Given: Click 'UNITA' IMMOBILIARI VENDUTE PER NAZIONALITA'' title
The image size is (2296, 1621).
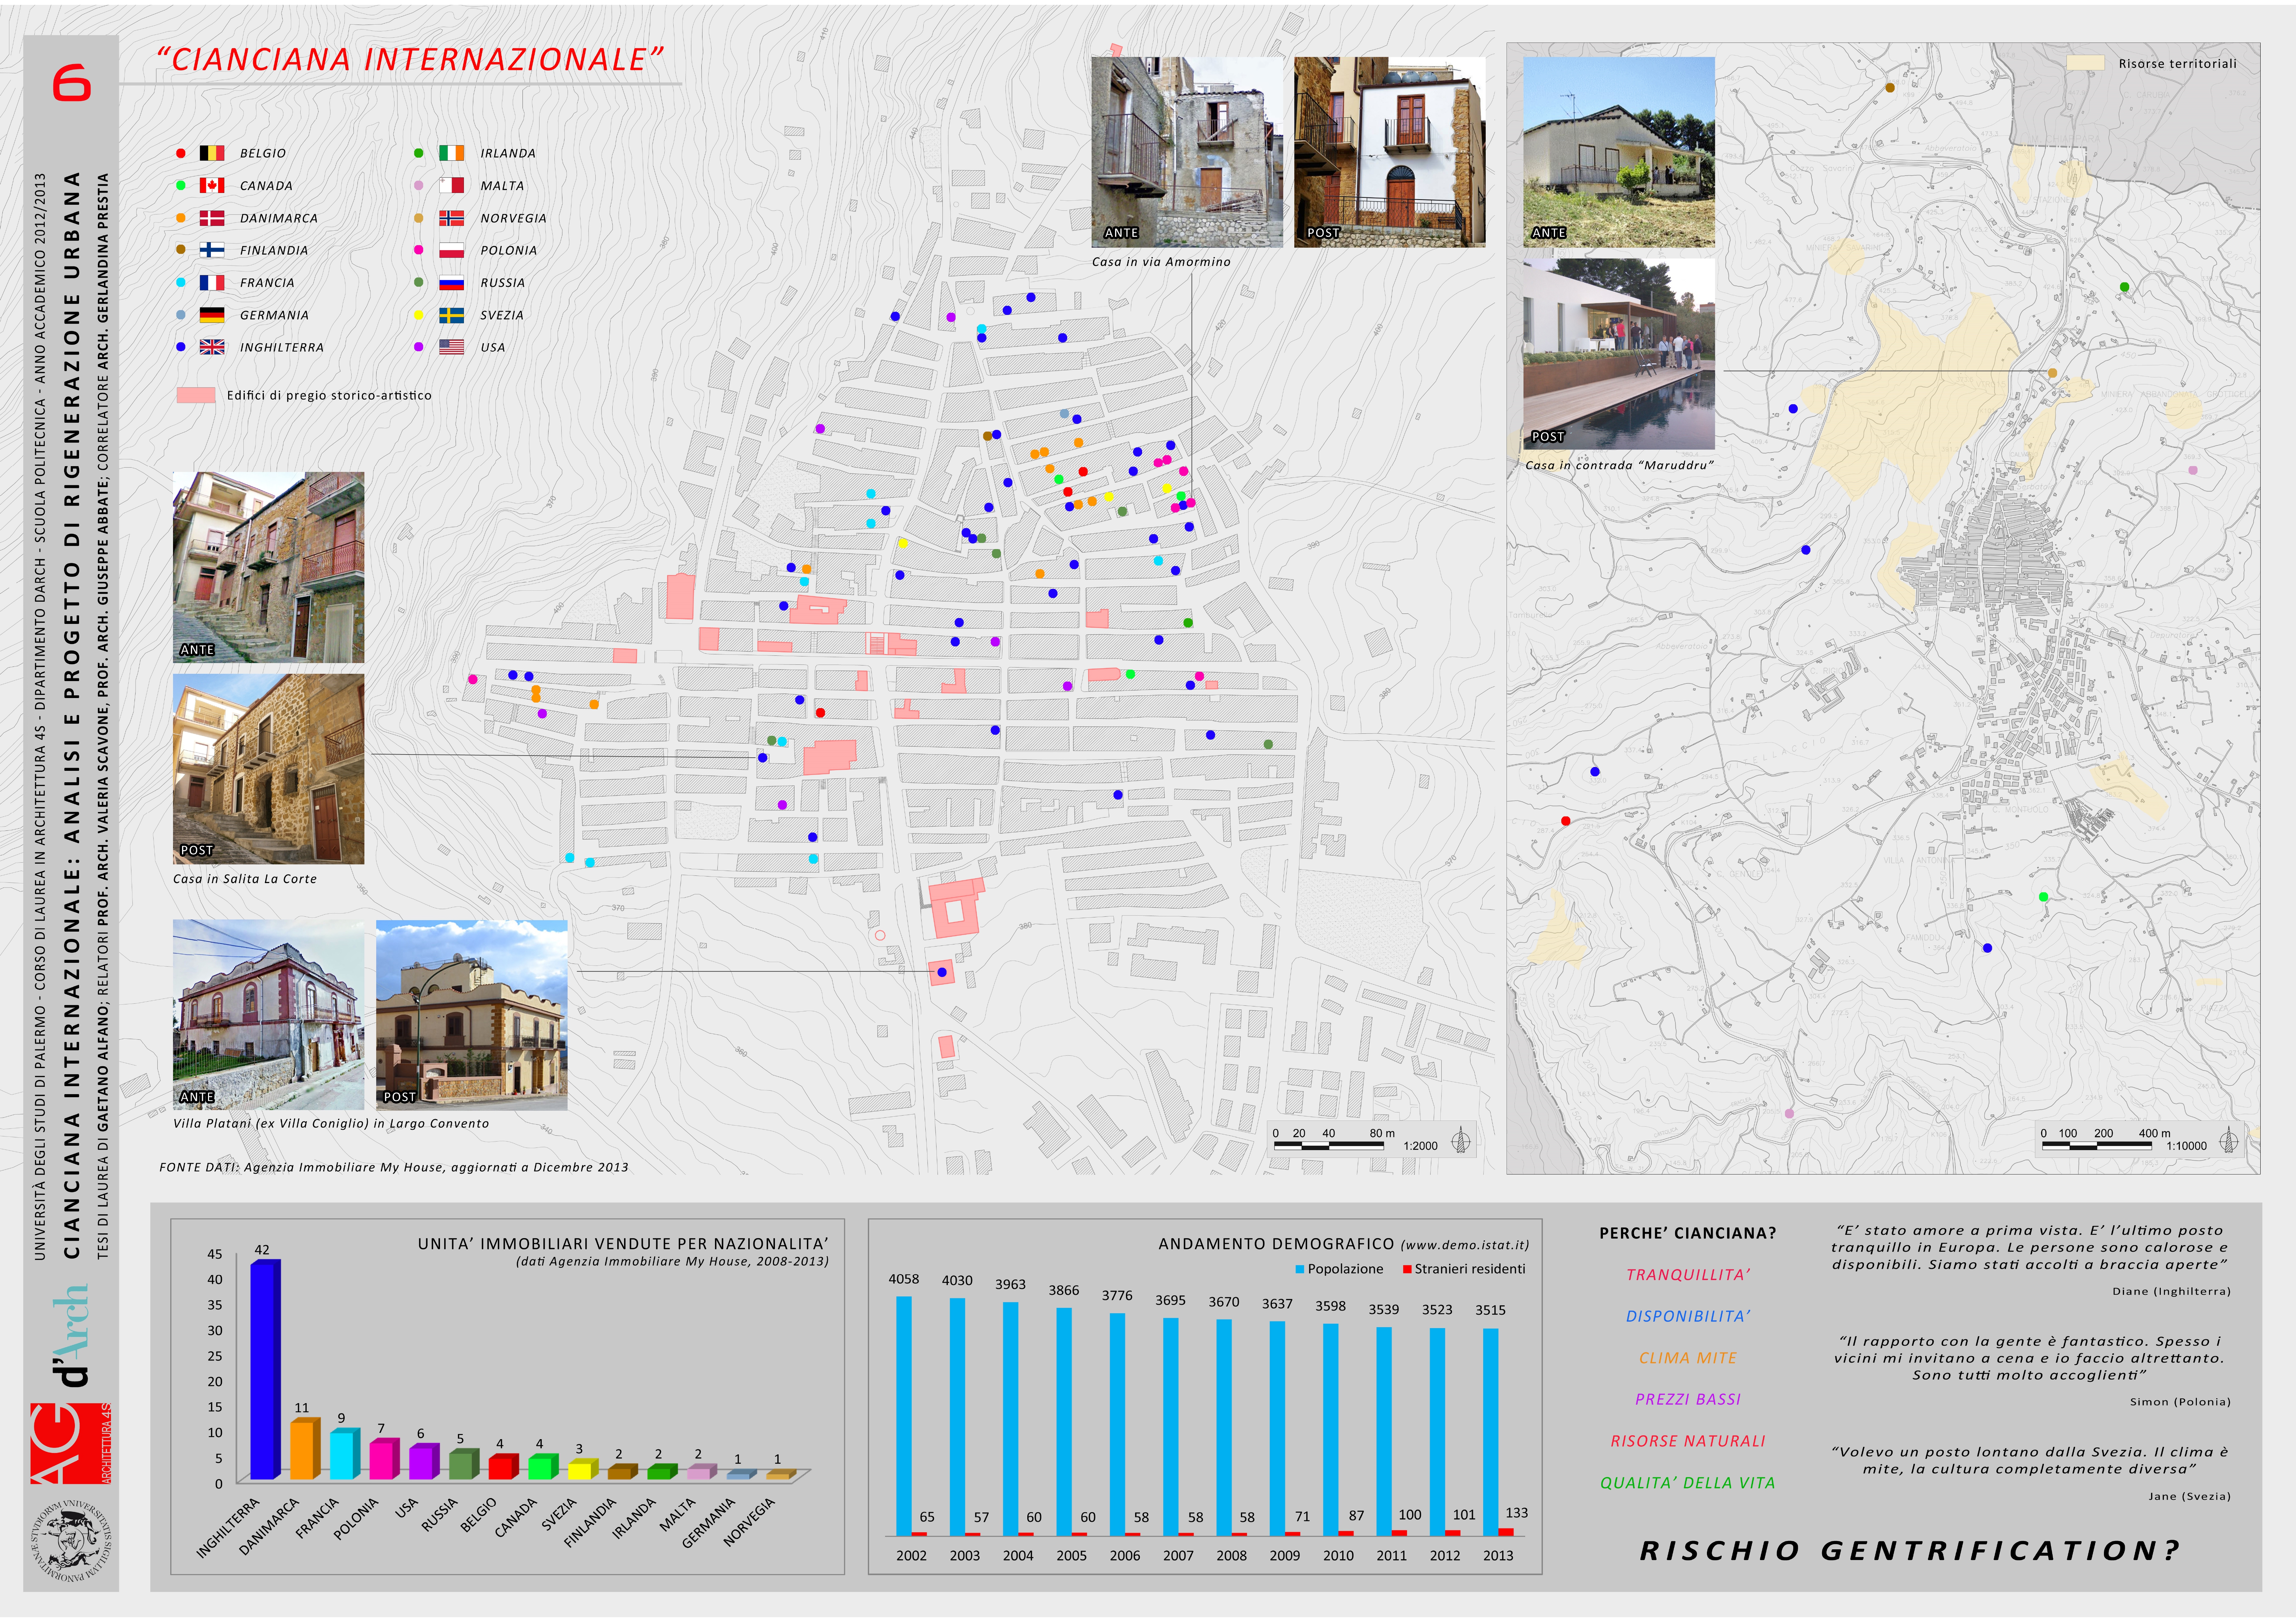Looking at the screenshot, I should click(623, 1244).
